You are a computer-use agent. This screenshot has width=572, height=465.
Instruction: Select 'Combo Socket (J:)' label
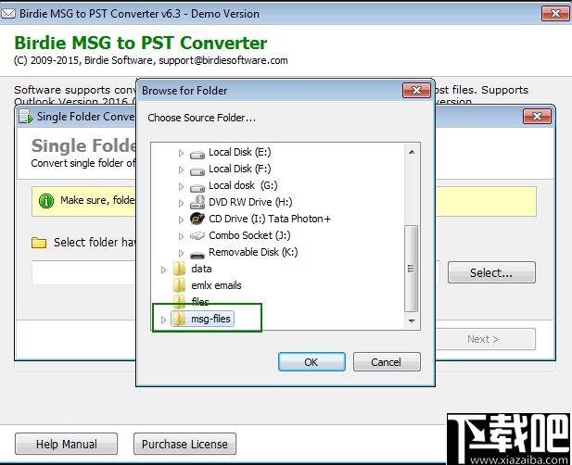(249, 235)
